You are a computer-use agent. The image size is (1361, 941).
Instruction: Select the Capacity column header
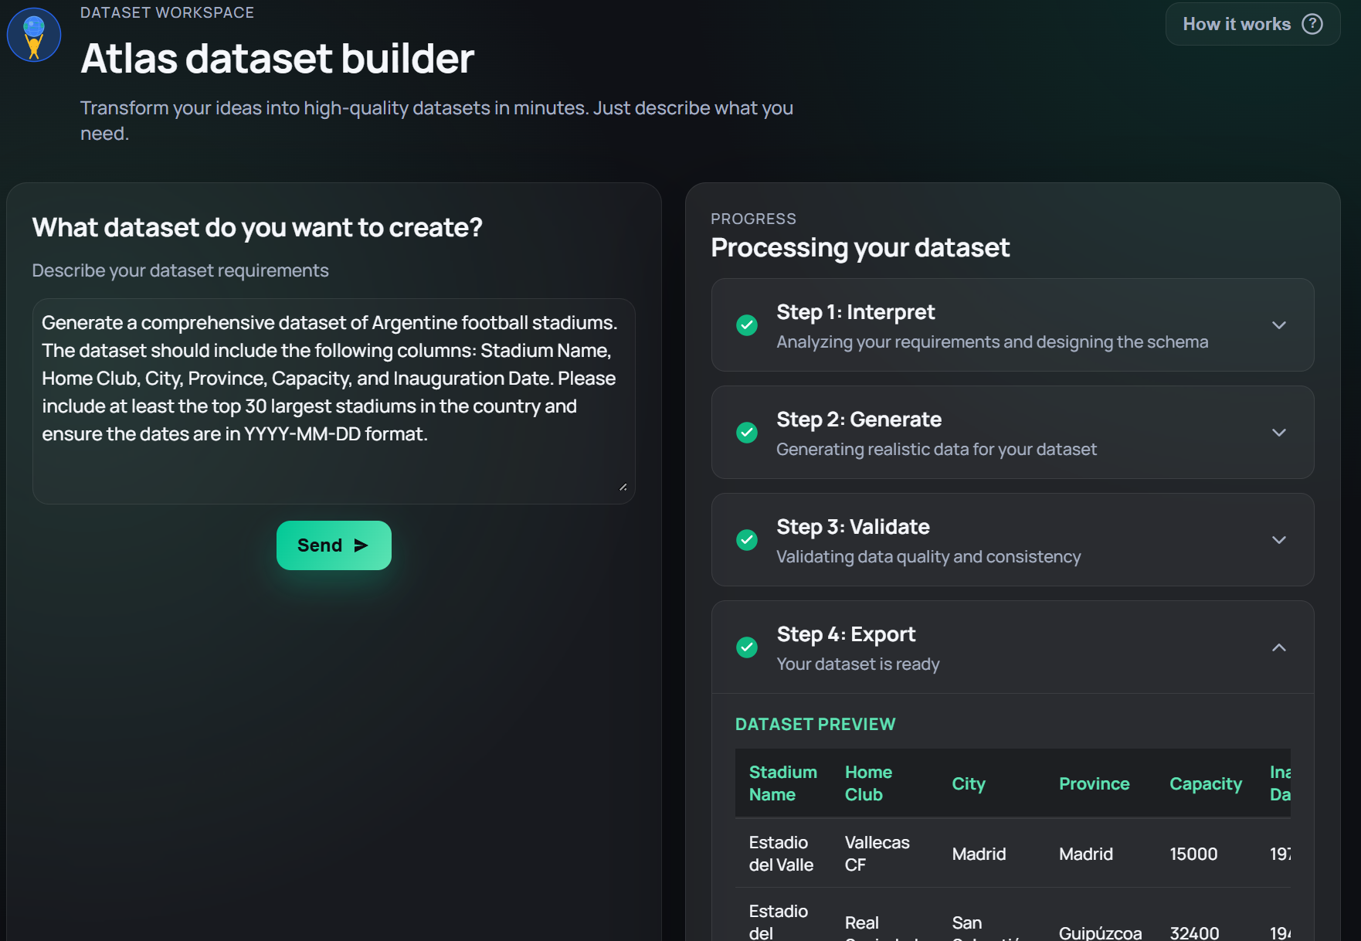1205,783
